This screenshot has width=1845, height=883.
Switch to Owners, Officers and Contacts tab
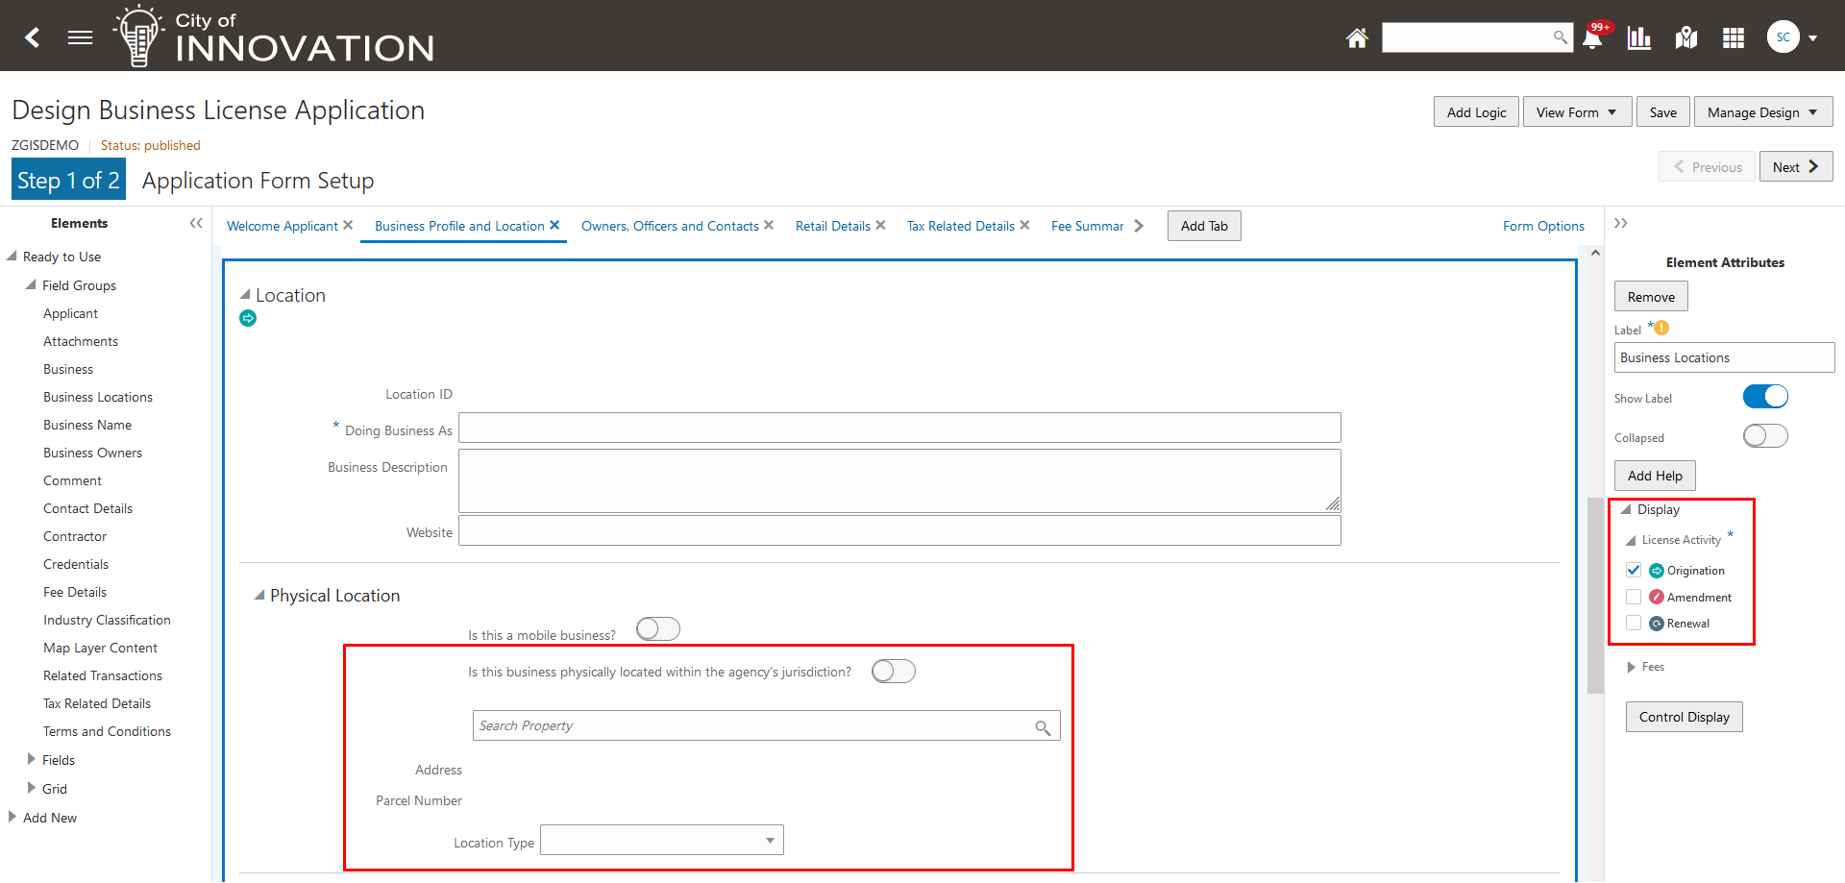670,226
